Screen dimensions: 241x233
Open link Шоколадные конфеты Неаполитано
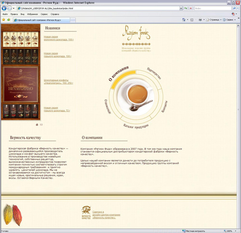click(x=58, y=82)
